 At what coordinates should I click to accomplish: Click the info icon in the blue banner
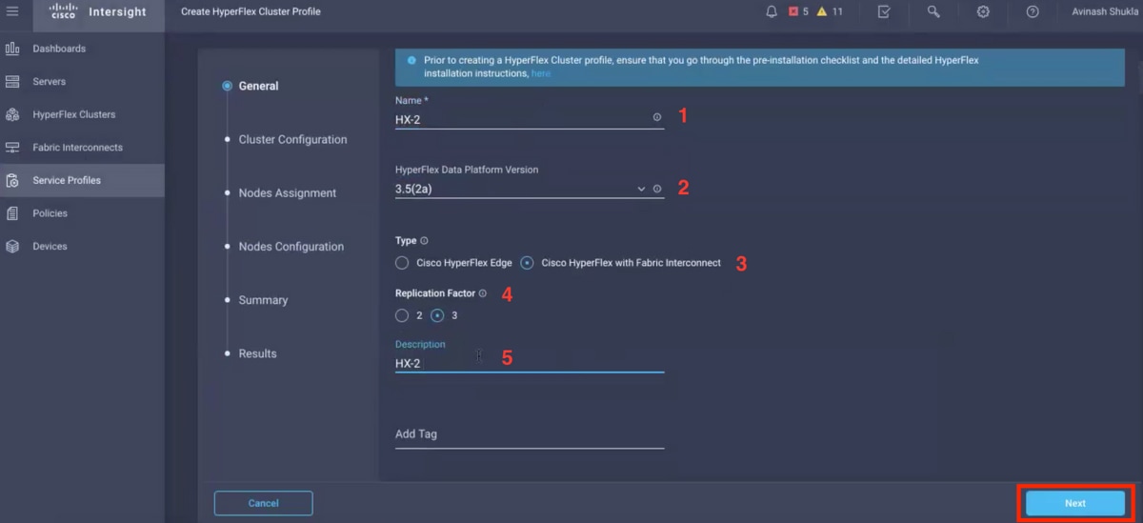pos(411,60)
